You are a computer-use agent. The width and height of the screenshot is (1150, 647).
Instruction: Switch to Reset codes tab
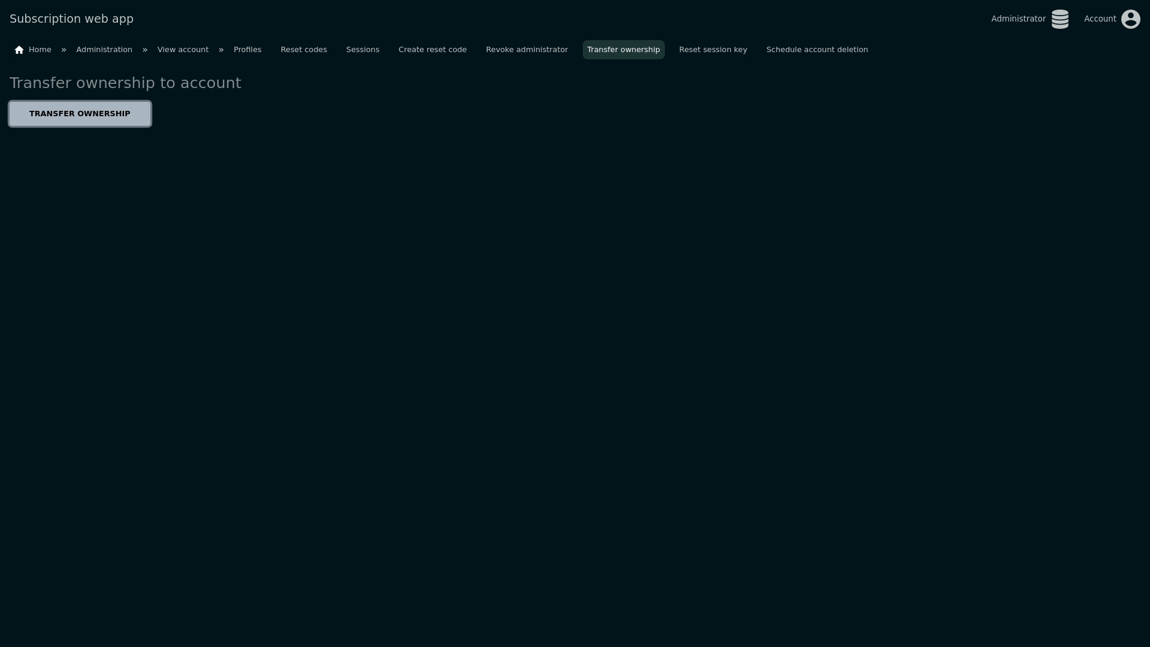pos(304,50)
